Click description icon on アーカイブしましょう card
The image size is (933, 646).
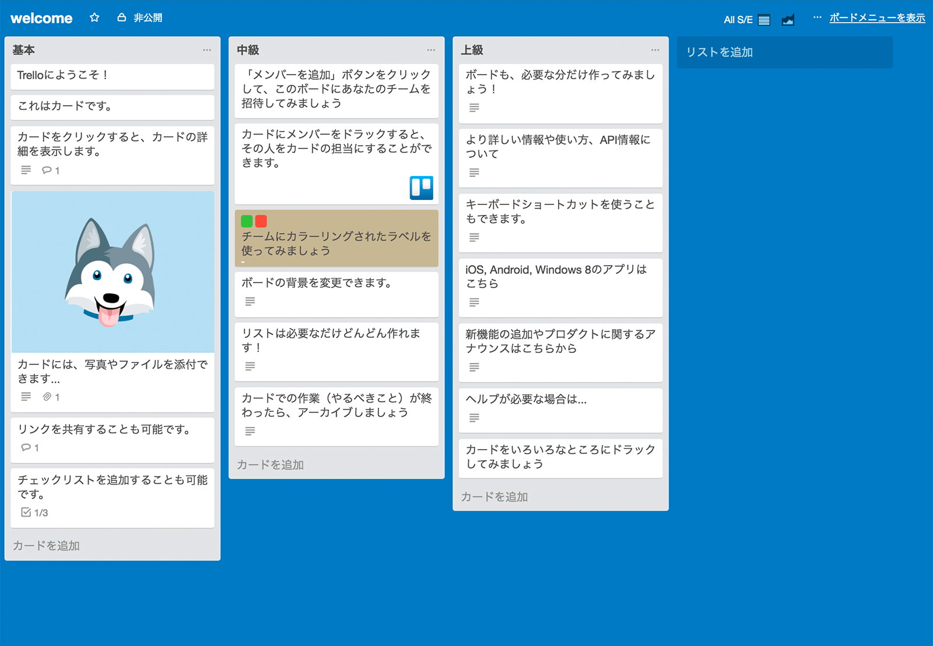click(x=250, y=431)
